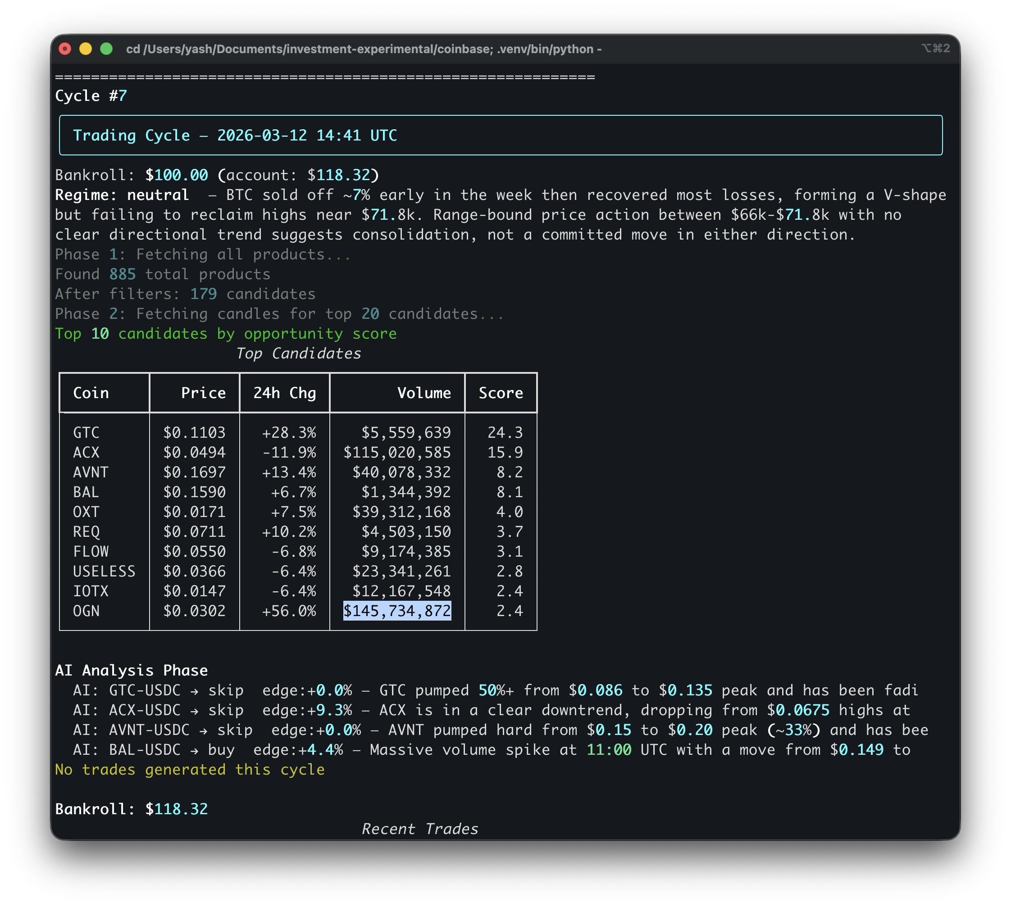Click the 'AI: AVNT-USDC → skip' line
The height and width of the screenshot is (907, 1011).
coord(501,730)
